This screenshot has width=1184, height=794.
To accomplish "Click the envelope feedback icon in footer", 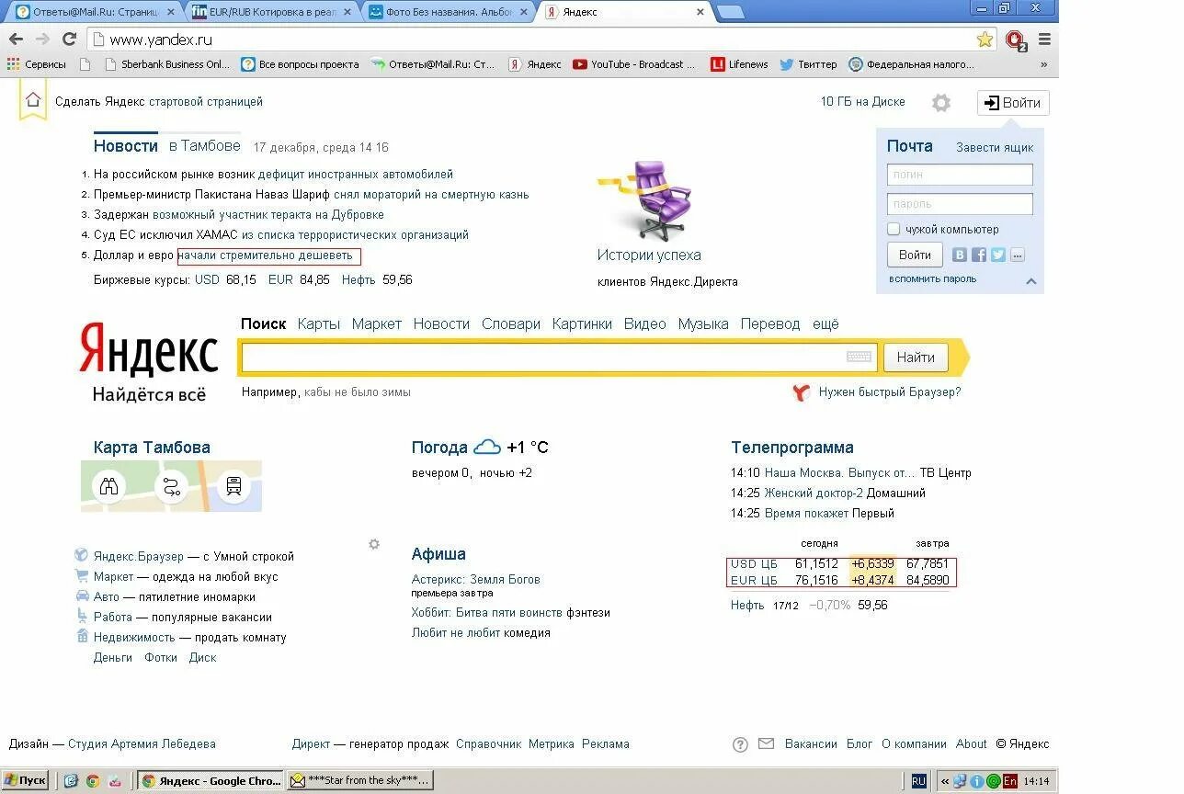I will click(766, 744).
